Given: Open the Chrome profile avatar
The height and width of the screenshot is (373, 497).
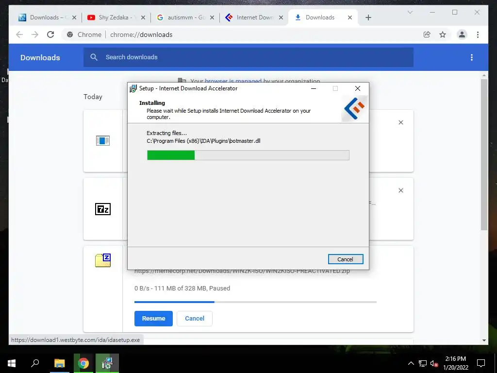Looking at the screenshot, I should tap(462, 34).
